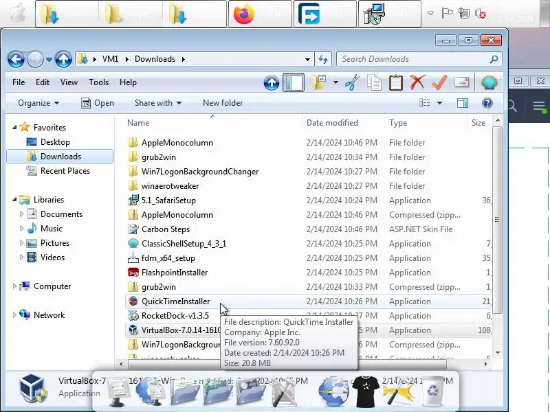Open the music folder dock icon
Screen dimensions: 550x412
218,391
